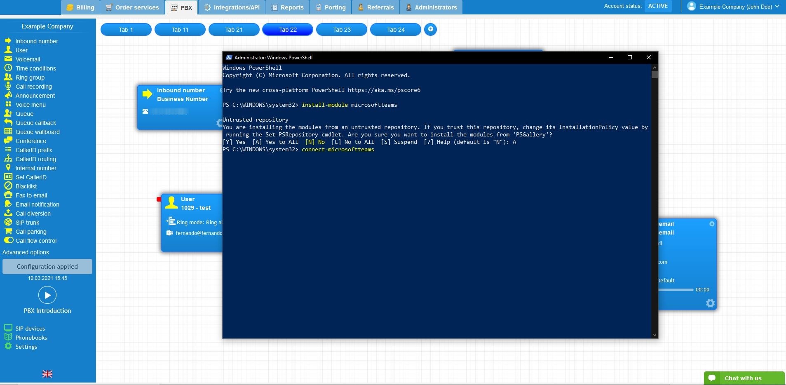Switch to the Integrations/API menu
Image resolution: width=786 pixels, height=385 pixels.
[x=232, y=7]
